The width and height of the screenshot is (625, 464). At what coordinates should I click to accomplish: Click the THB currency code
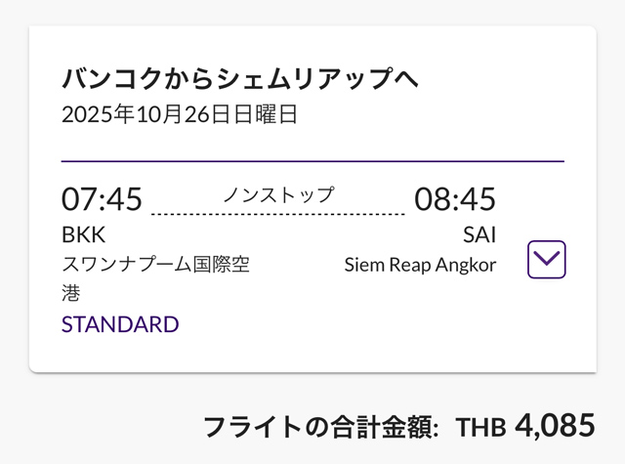tap(481, 428)
